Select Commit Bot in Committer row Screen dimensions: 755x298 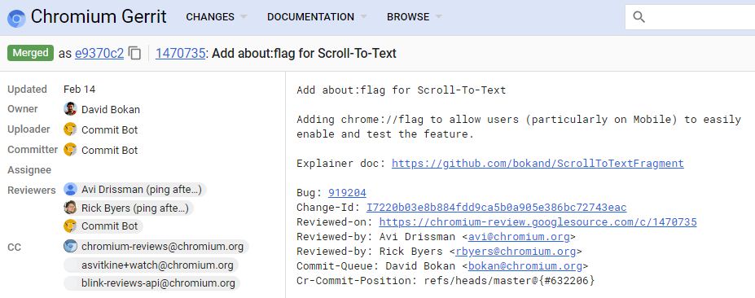pyautogui.click(x=109, y=150)
